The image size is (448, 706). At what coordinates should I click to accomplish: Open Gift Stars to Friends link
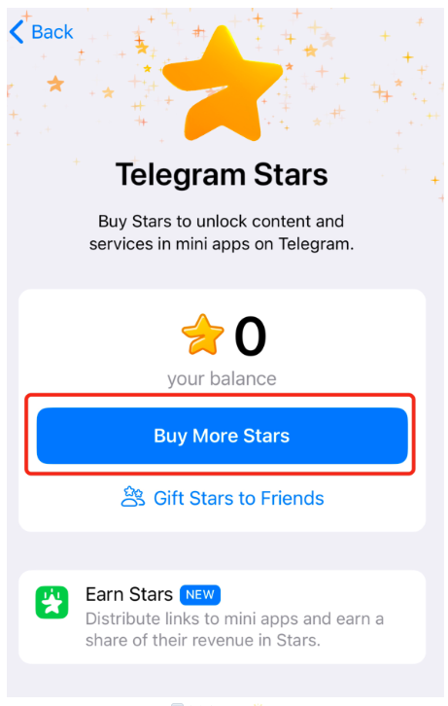(239, 499)
